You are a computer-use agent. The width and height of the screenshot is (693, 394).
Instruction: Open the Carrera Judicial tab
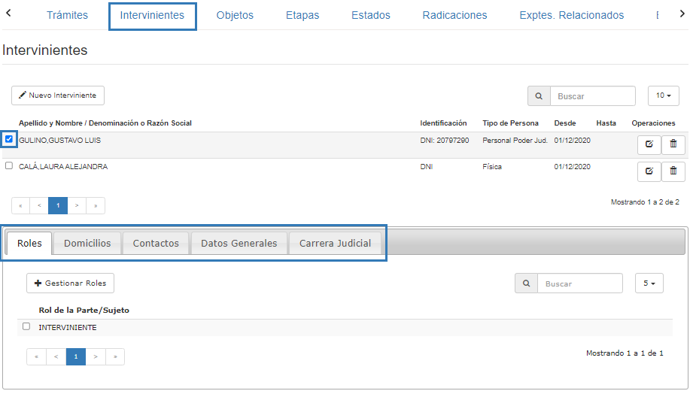(335, 244)
